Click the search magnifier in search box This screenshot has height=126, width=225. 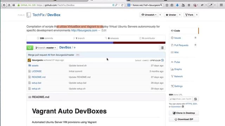[161, 5]
